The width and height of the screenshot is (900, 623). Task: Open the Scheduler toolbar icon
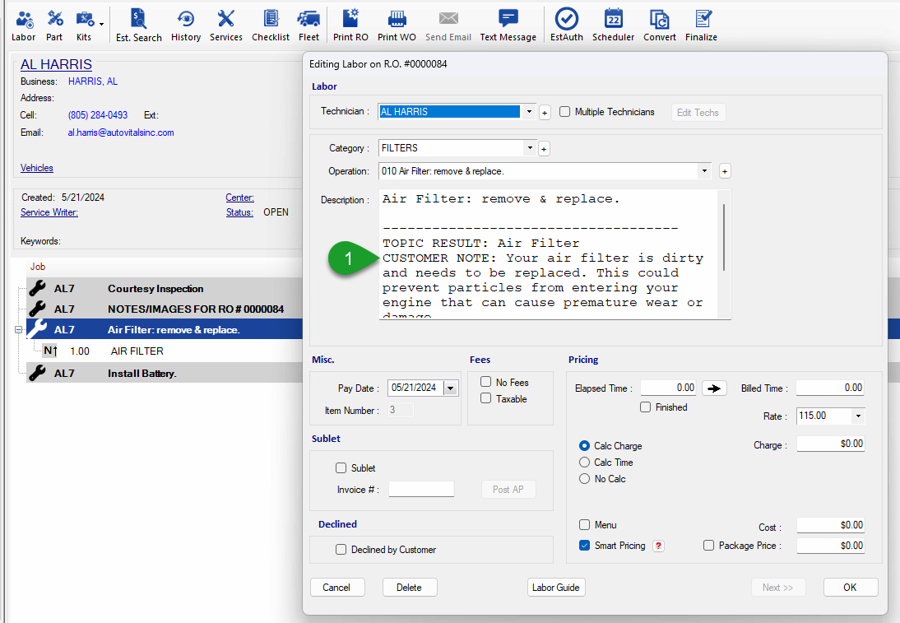(x=613, y=26)
